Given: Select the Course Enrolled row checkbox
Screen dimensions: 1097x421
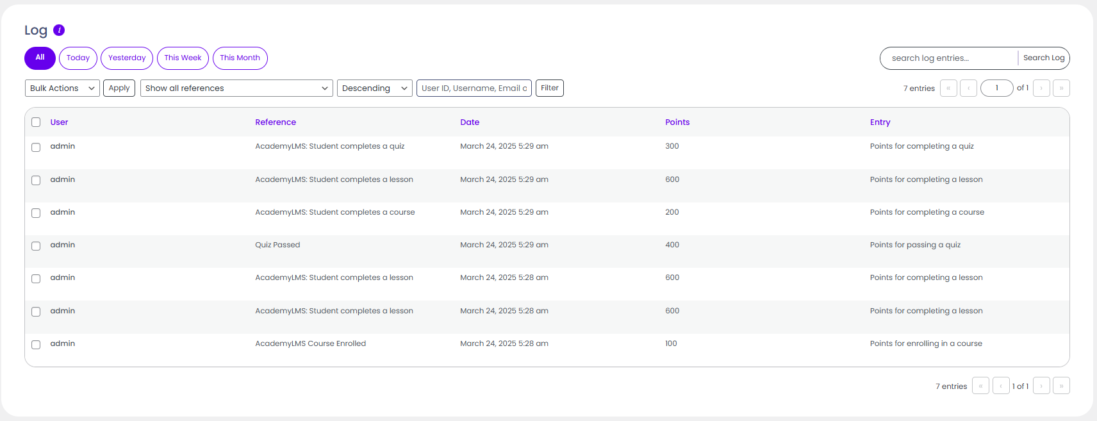Looking at the screenshot, I should (36, 345).
